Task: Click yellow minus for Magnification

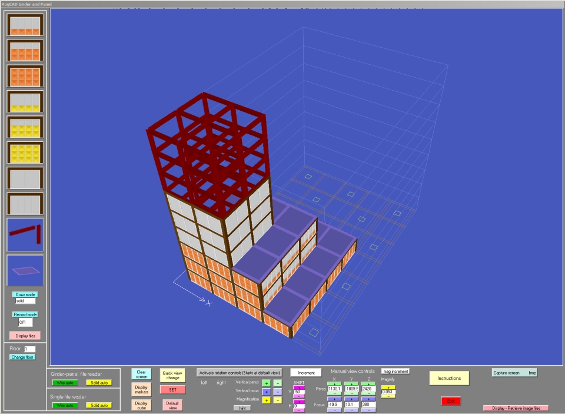Action: pyautogui.click(x=278, y=400)
